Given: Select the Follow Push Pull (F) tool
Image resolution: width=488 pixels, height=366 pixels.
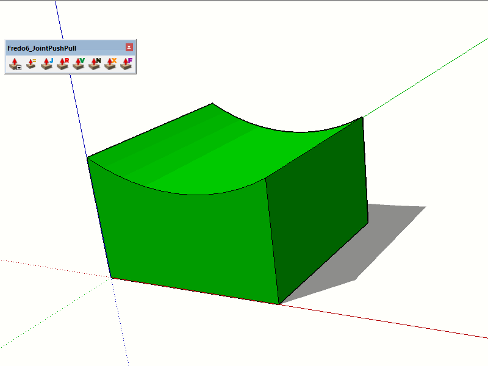Looking at the screenshot, I should (126, 63).
